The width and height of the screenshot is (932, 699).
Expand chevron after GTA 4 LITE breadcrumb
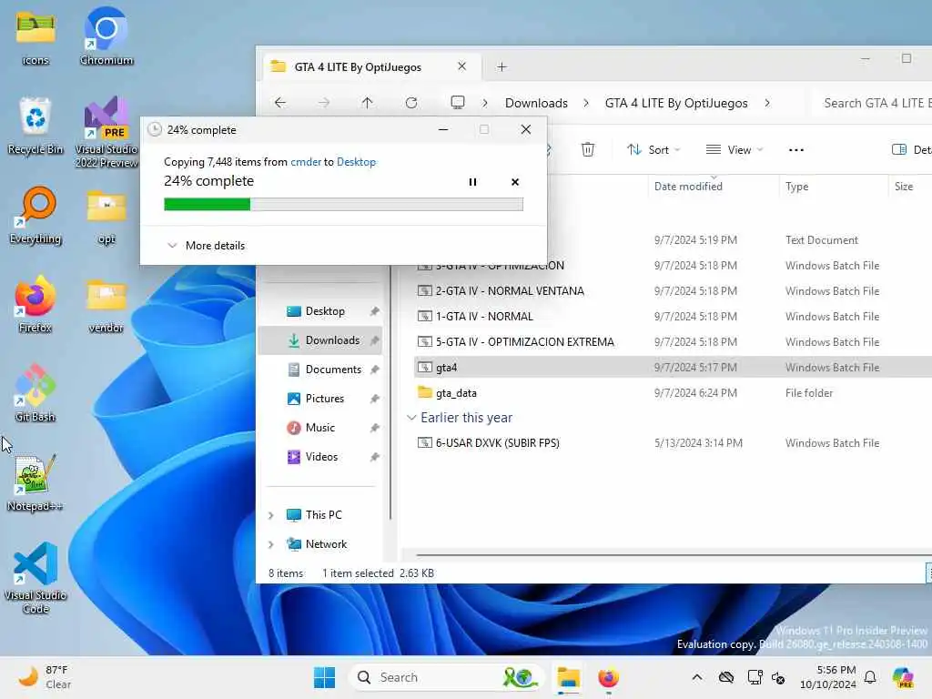pyautogui.click(x=767, y=103)
